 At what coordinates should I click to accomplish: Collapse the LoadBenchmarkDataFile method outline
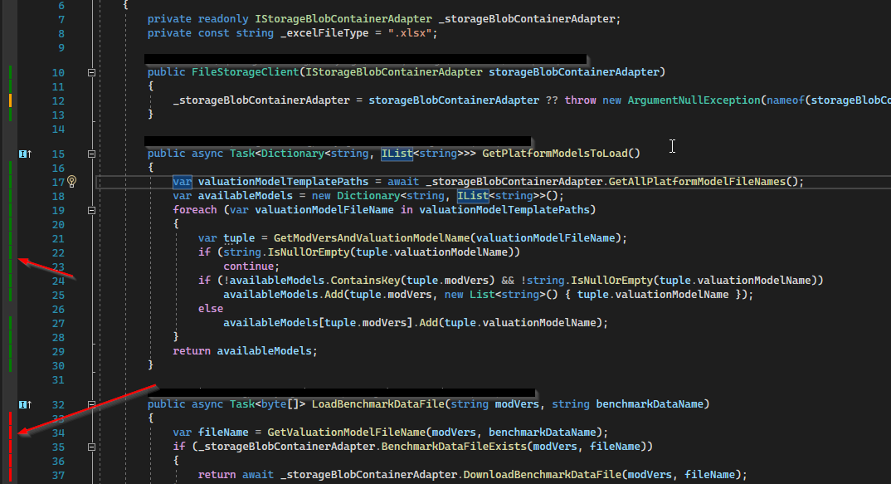(92, 404)
